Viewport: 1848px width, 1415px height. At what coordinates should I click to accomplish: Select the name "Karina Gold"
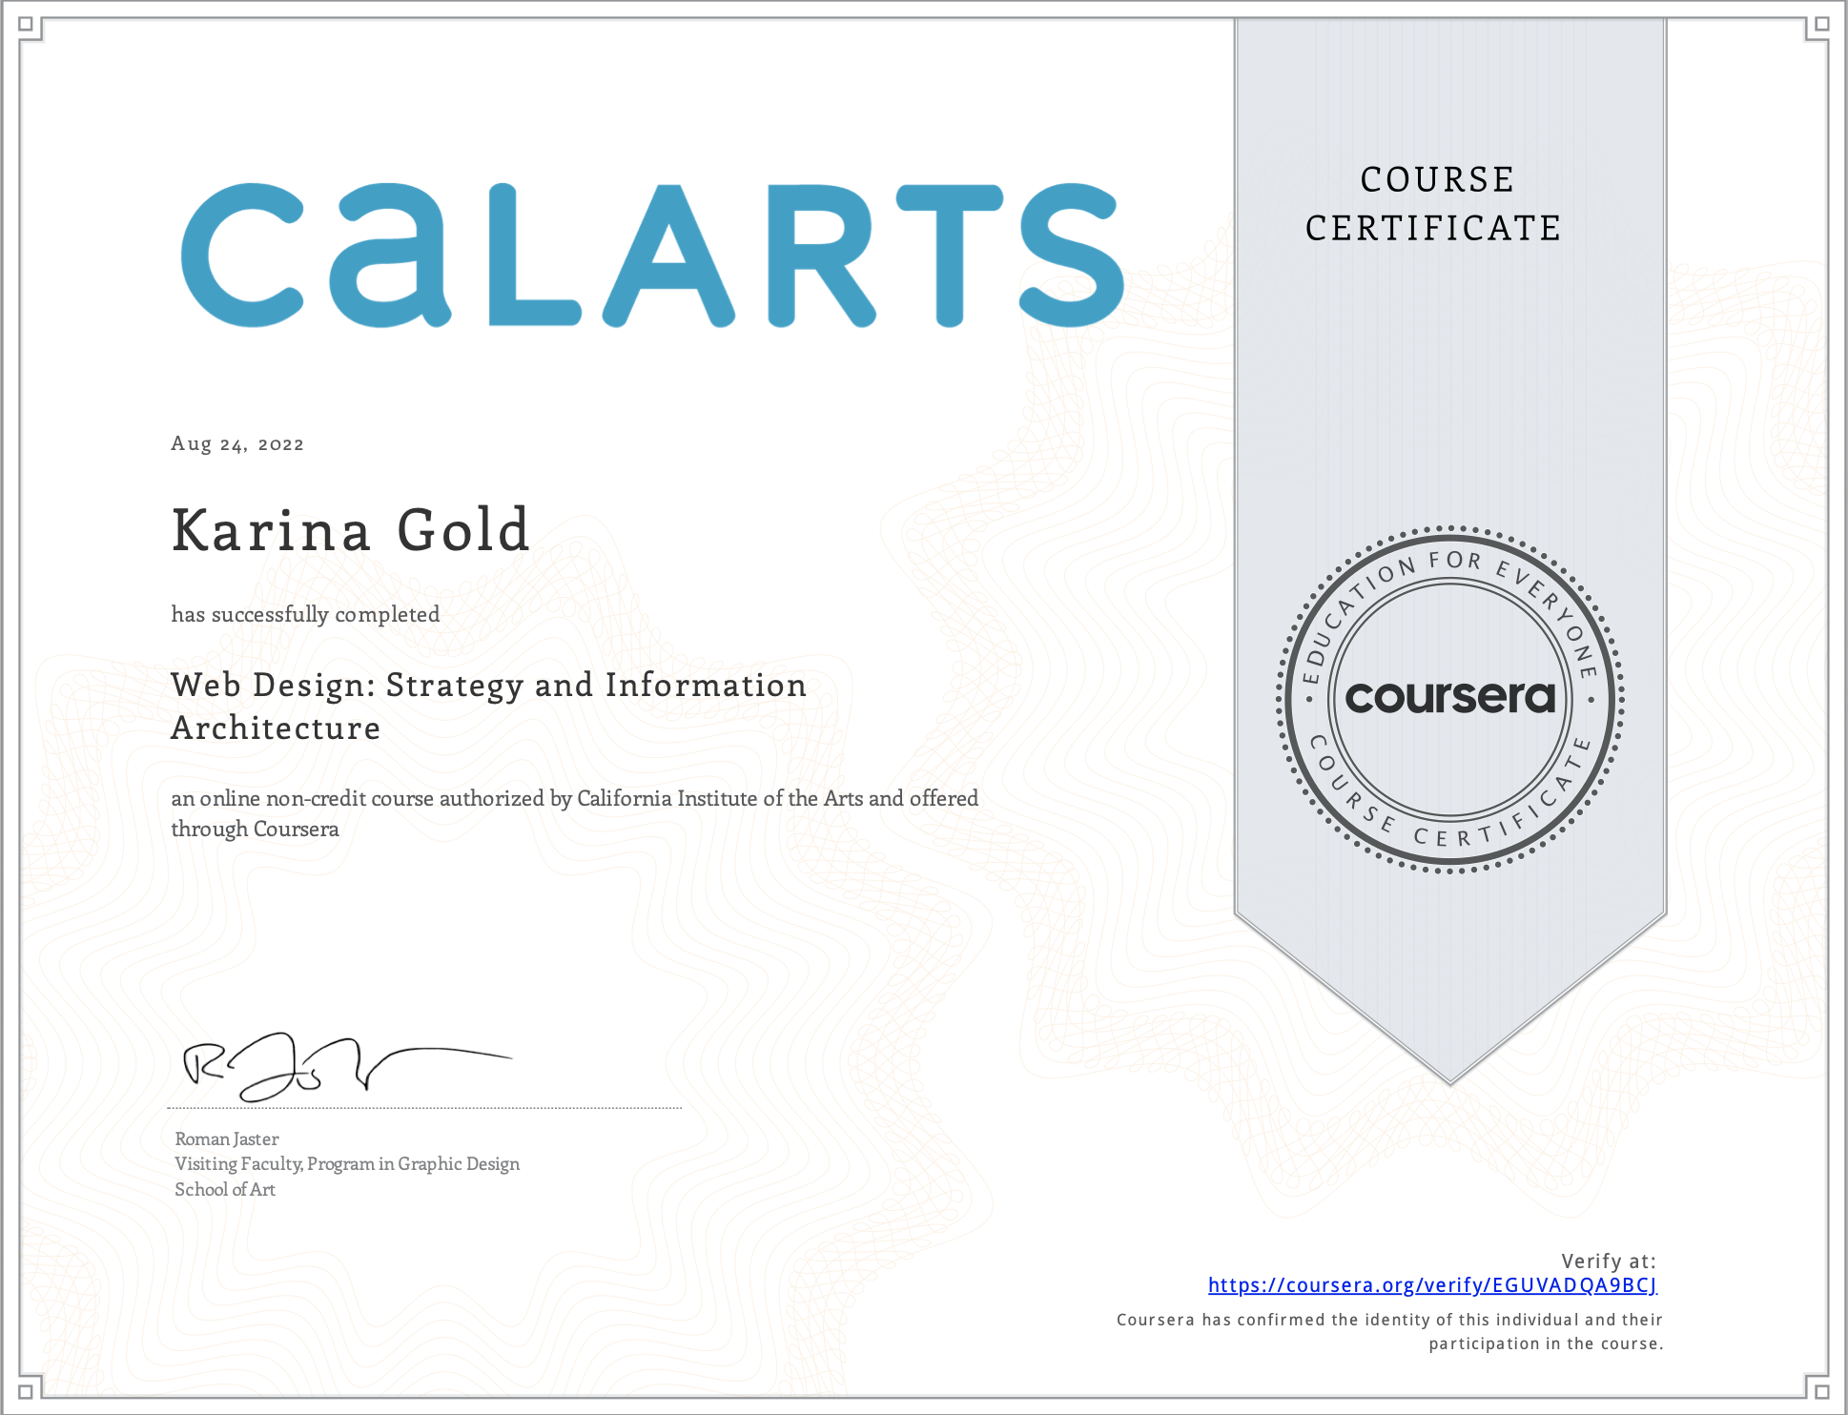point(350,530)
